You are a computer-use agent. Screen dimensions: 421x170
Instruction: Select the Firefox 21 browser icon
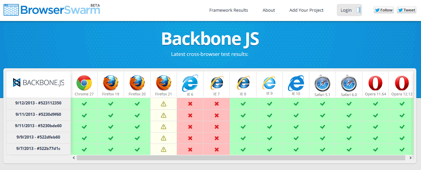point(164,83)
